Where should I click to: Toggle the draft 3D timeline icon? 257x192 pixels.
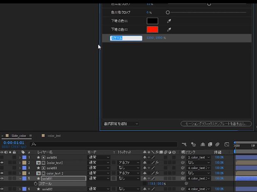coord(193,144)
